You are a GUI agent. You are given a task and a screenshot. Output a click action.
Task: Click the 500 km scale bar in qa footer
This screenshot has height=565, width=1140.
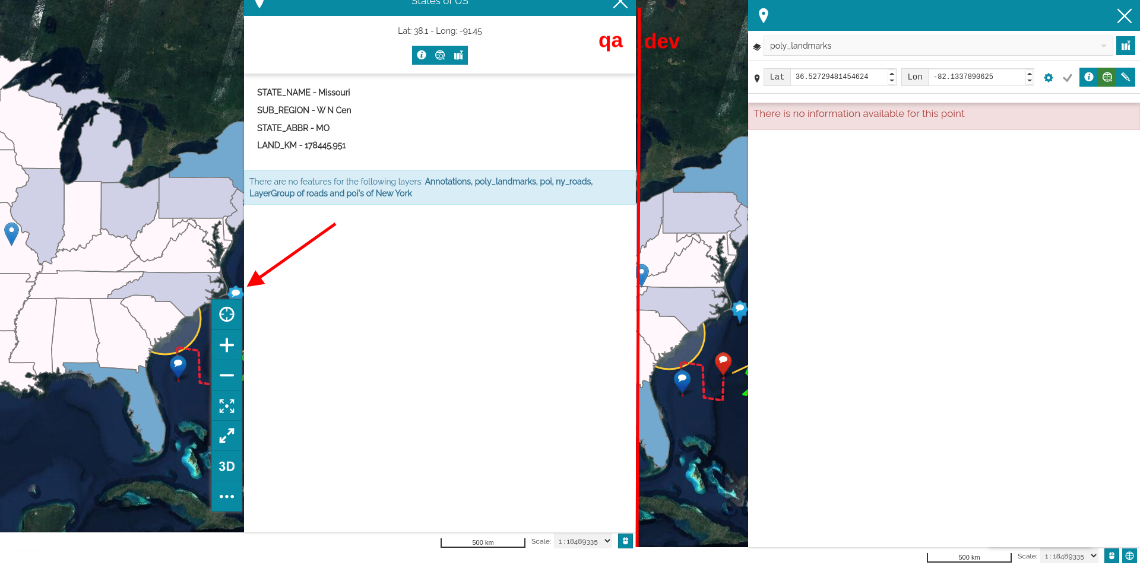[x=483, y=542]
